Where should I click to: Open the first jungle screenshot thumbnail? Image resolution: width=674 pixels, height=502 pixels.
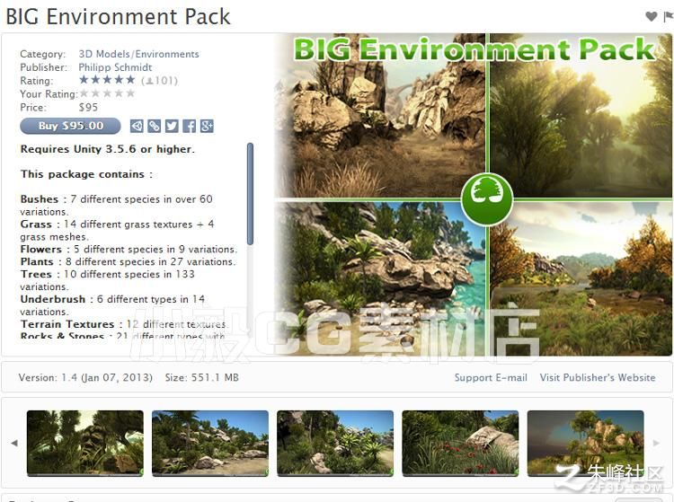pos(85,443)
